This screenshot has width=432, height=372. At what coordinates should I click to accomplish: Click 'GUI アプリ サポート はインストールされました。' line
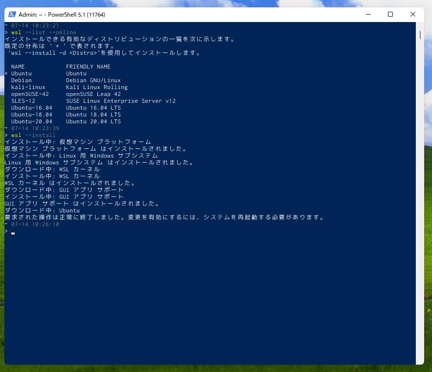coord(82,204)
